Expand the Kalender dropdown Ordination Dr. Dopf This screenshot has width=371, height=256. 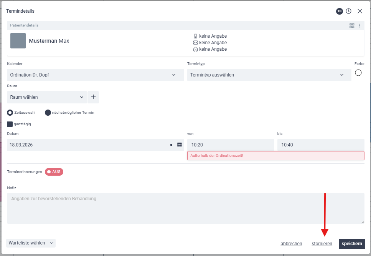[95, 75]
